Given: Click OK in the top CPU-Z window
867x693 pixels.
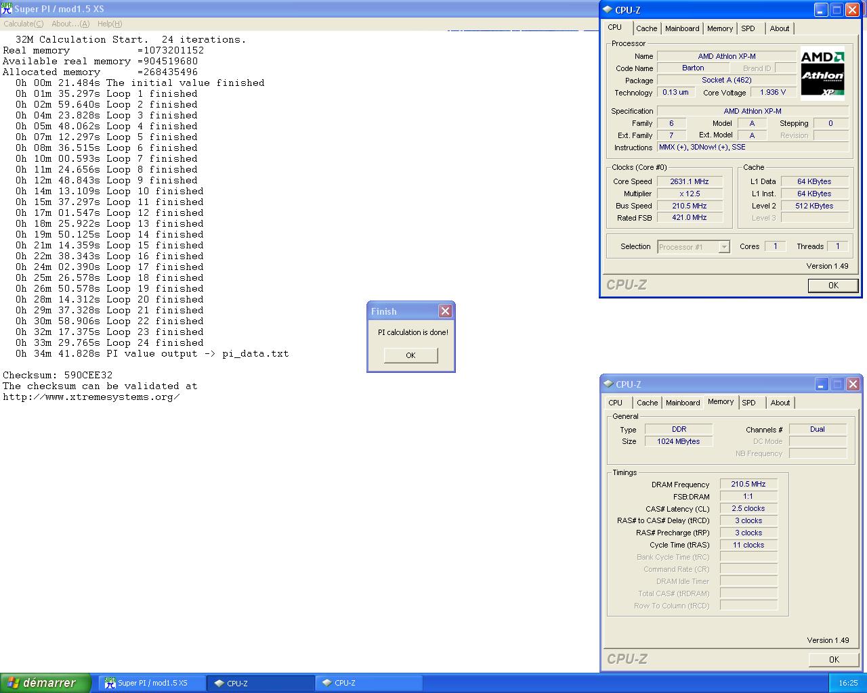Looking at the screenshot, I should (x=833, y=286).
